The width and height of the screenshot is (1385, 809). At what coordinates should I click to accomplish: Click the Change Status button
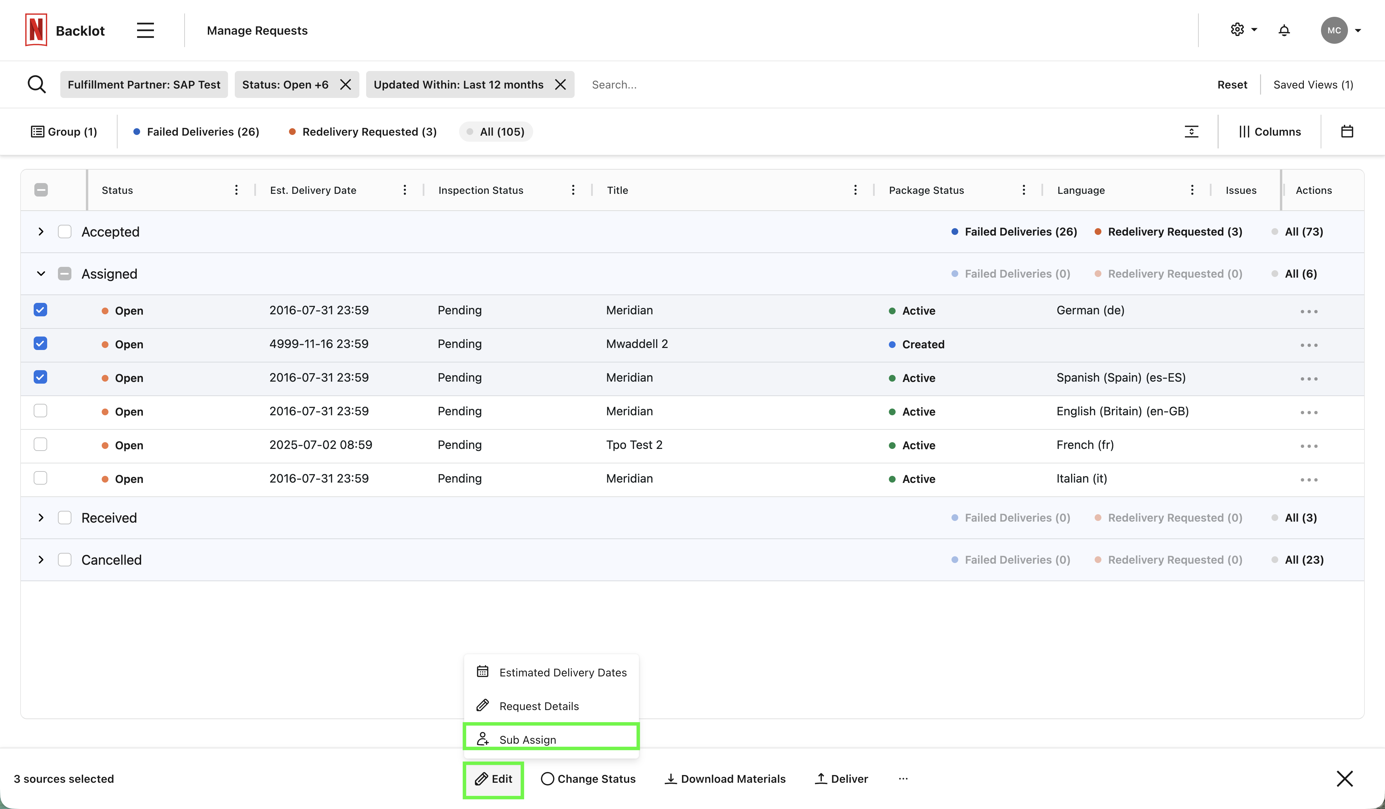coord(588,779)
